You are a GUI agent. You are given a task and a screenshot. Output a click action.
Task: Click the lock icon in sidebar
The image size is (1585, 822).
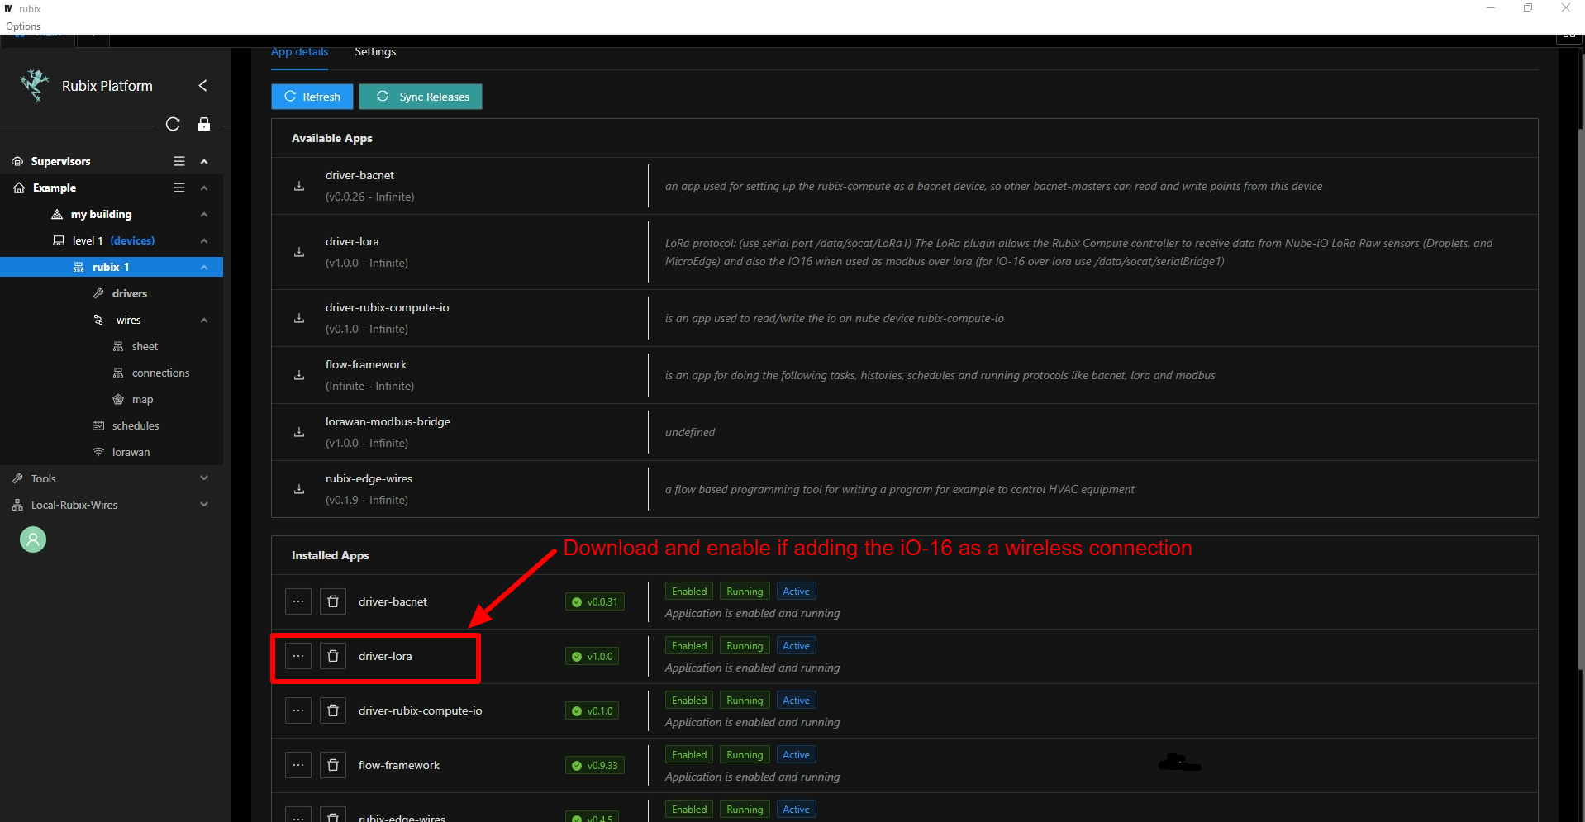tap(204, 124)
